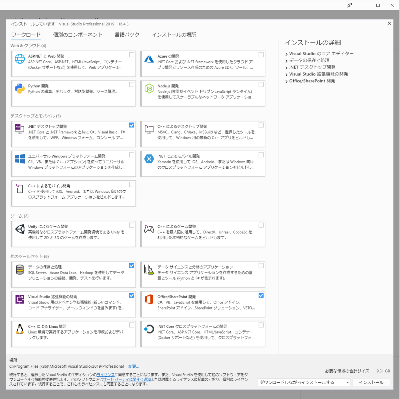Open the サード パーティに関する通知 link
The width and height of the screenshot is (400, 399).
tap(127, 379)
